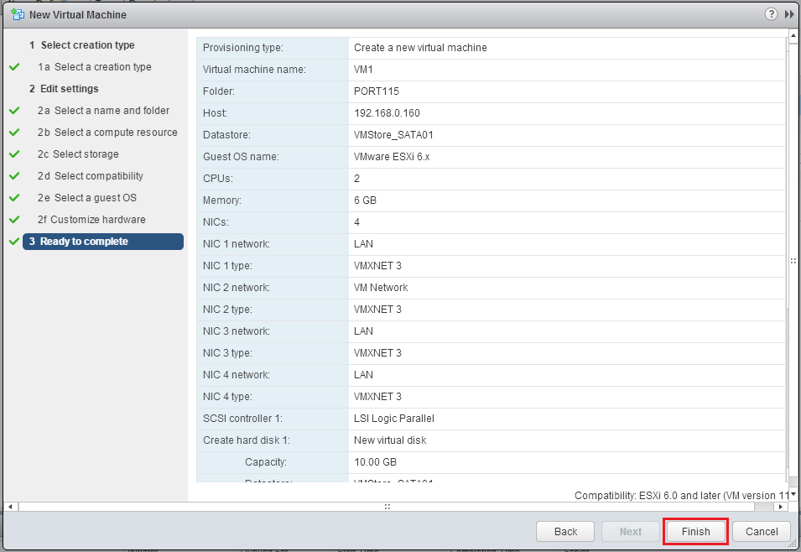Screen dimensions: 801x552
Task: Click the horizontal scrollbar right arrow
Action: coord(780,507)
